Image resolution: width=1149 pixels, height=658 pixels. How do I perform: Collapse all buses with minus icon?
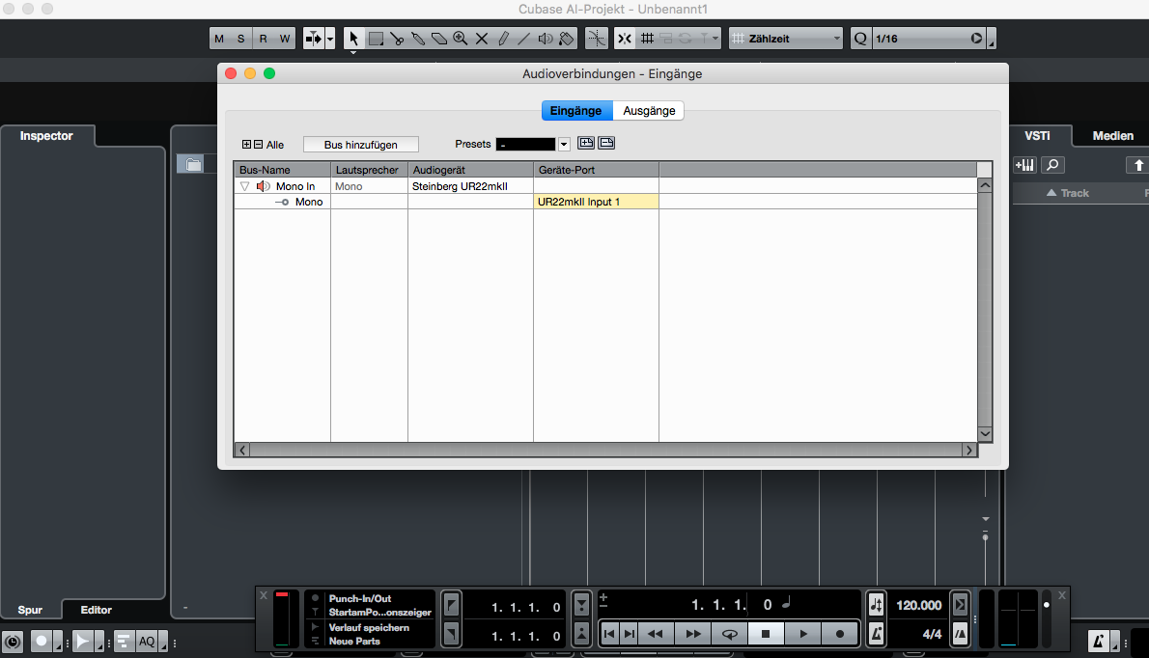pos(258,144)
